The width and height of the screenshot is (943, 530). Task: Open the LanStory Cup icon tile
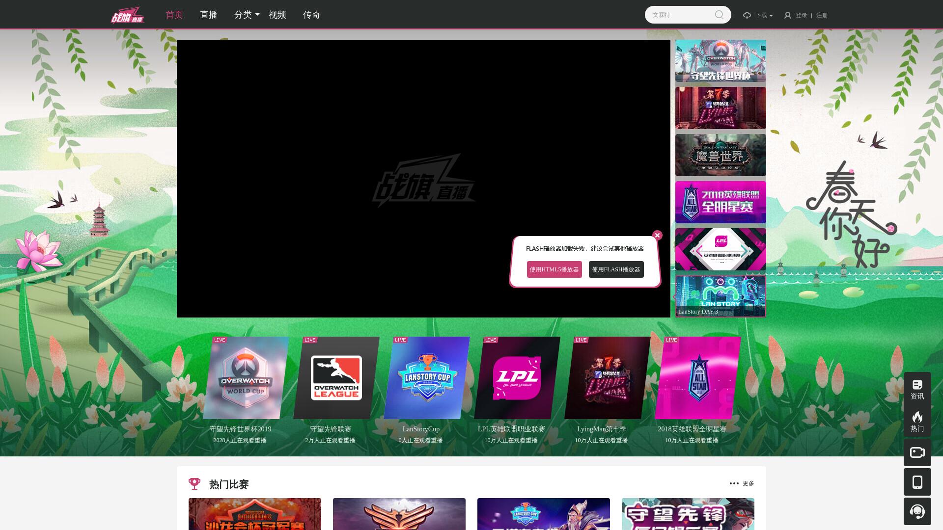427,378
